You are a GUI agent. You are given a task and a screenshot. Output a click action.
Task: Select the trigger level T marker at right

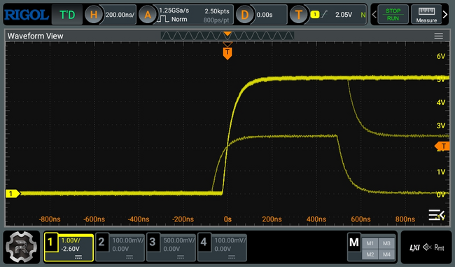[x=442, y=146]
